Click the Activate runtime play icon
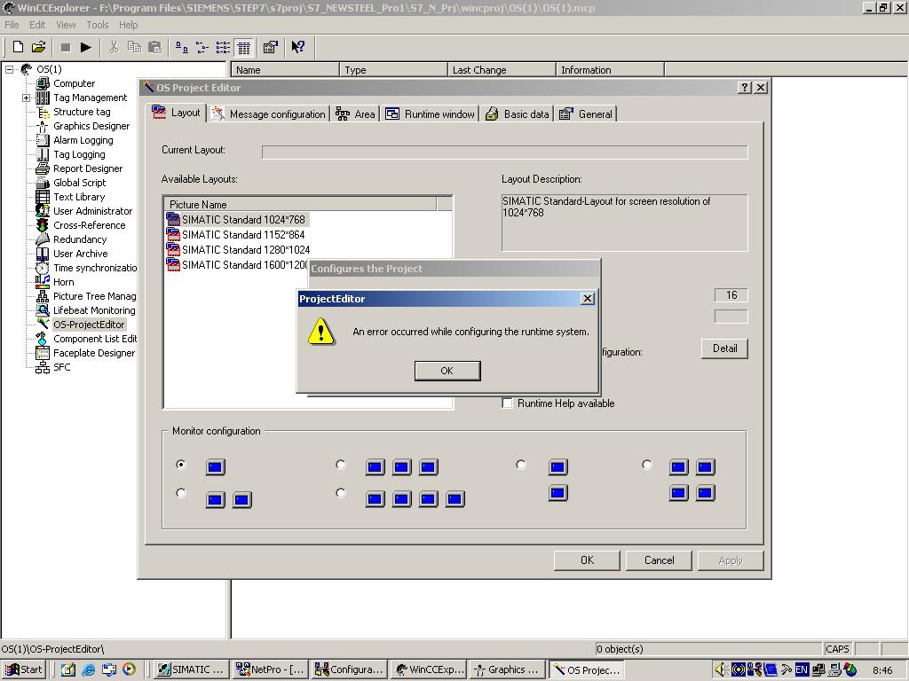The image size is (909, 681). [x=86, y=47]
